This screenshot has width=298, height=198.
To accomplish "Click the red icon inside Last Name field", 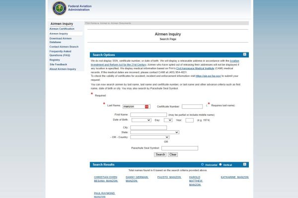I will tap(147, 107).
